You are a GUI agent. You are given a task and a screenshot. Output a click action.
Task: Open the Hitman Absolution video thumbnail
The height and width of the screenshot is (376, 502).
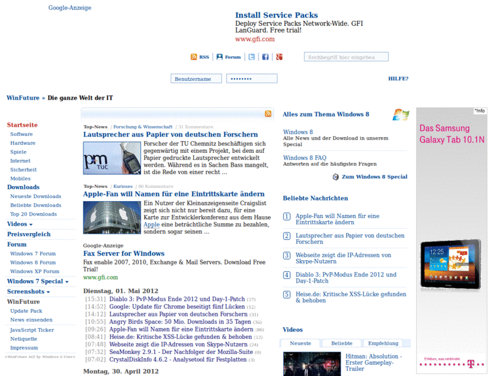pos(312,364)
